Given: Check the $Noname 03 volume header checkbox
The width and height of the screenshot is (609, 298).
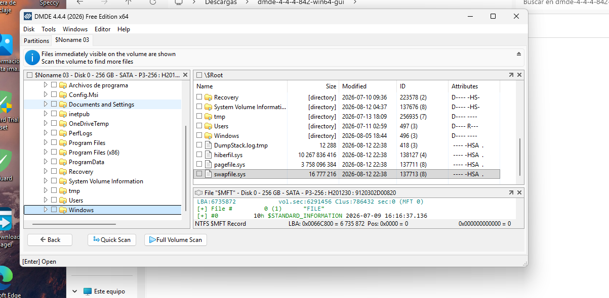Looking at the screenshot, I should coord(29,75).
